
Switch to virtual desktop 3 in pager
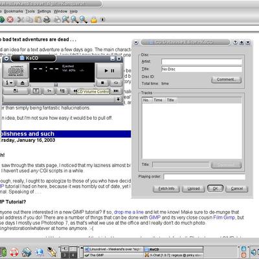[64, 255]
